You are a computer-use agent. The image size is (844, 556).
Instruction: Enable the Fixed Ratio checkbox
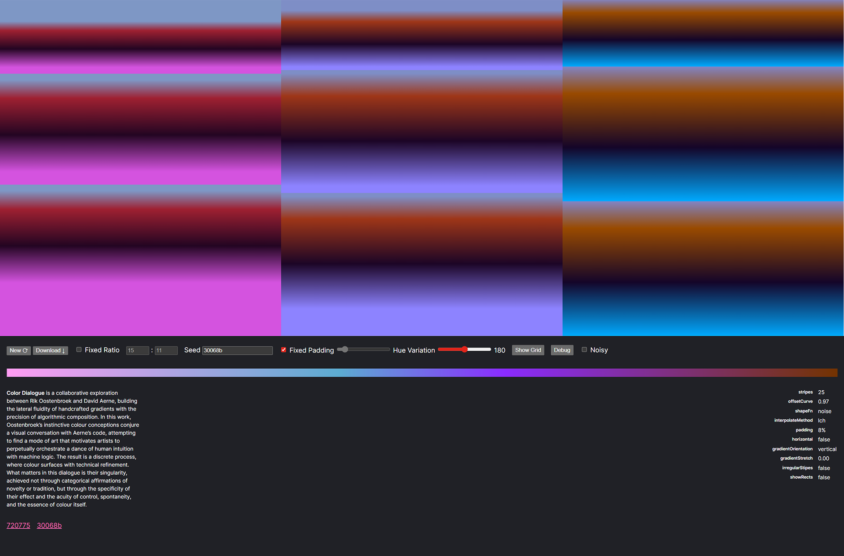[x=79, y=349]
